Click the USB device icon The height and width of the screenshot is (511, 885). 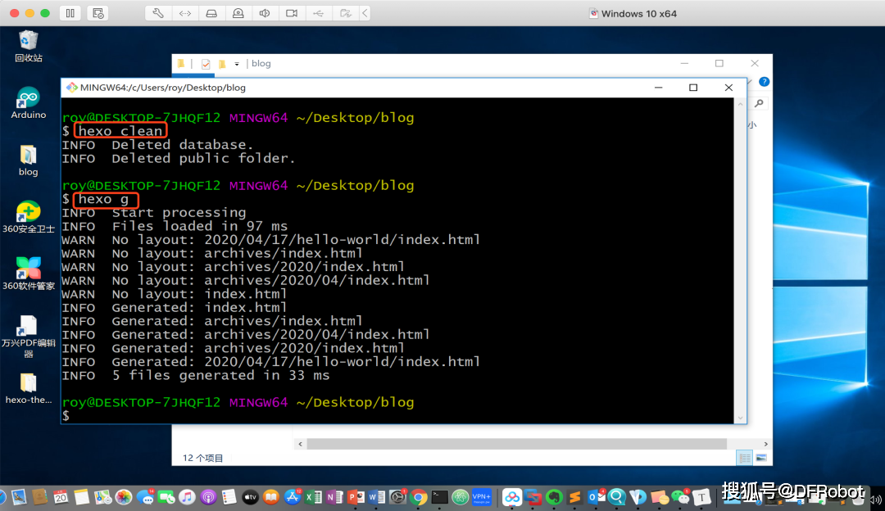pyautogui.click(x=318, y=13)
